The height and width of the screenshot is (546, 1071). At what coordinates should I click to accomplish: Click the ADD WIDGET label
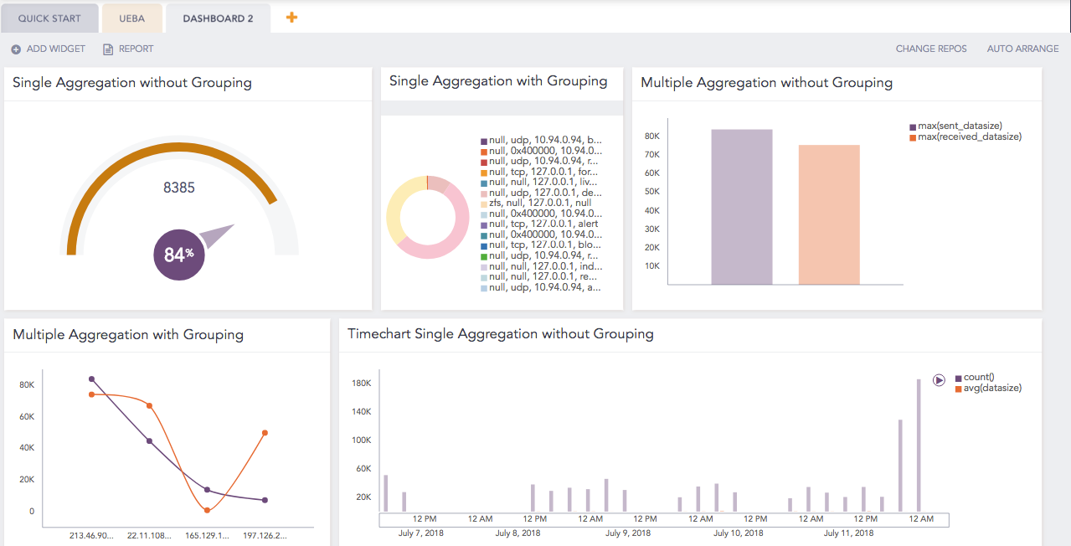pos(57,49)
